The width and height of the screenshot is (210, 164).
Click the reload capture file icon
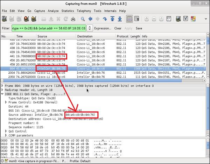point(66,19)
